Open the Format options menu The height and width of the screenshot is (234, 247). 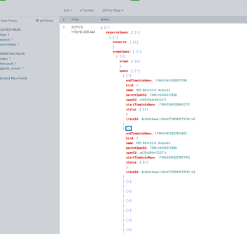click(86, 10)
